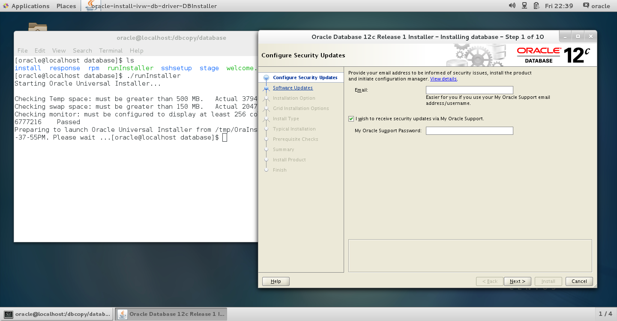This screenshot has width=617, height=321.
Task: Select the Oracle Database installer taskbar entry
Action: [x=171, y=314]
